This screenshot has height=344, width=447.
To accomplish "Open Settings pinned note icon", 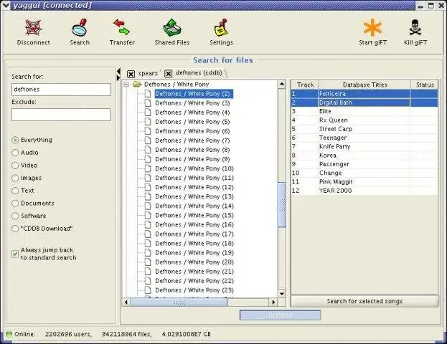I will click(221, 28).
